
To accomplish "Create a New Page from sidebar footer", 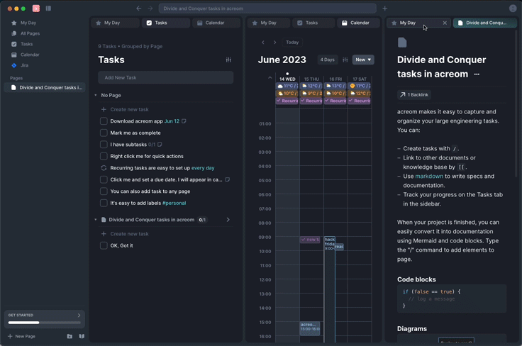I will point(22,336).
